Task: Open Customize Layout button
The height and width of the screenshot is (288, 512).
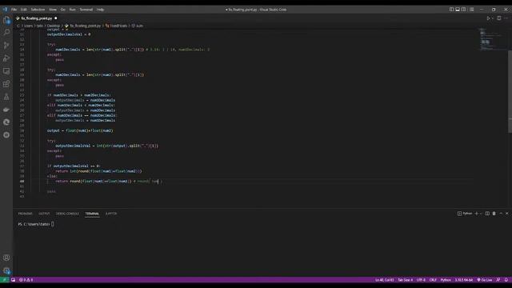Action: pyautogui.click(x=472, y=10)
